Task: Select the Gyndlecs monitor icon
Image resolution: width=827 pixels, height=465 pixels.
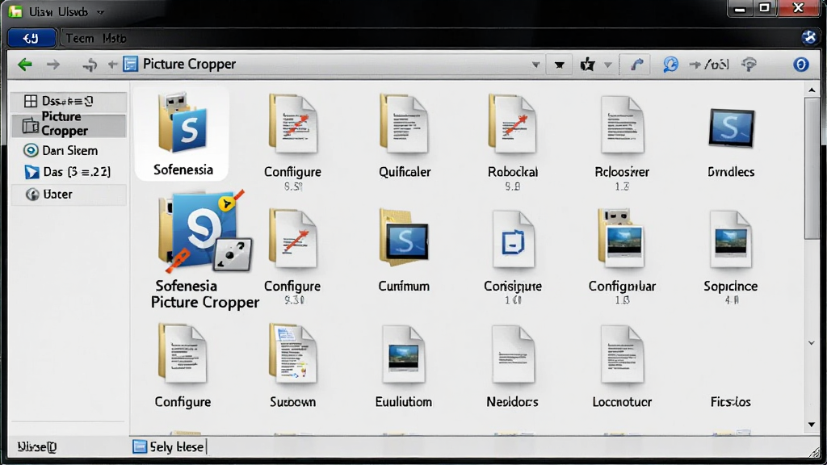Action: tap(732, 128)
